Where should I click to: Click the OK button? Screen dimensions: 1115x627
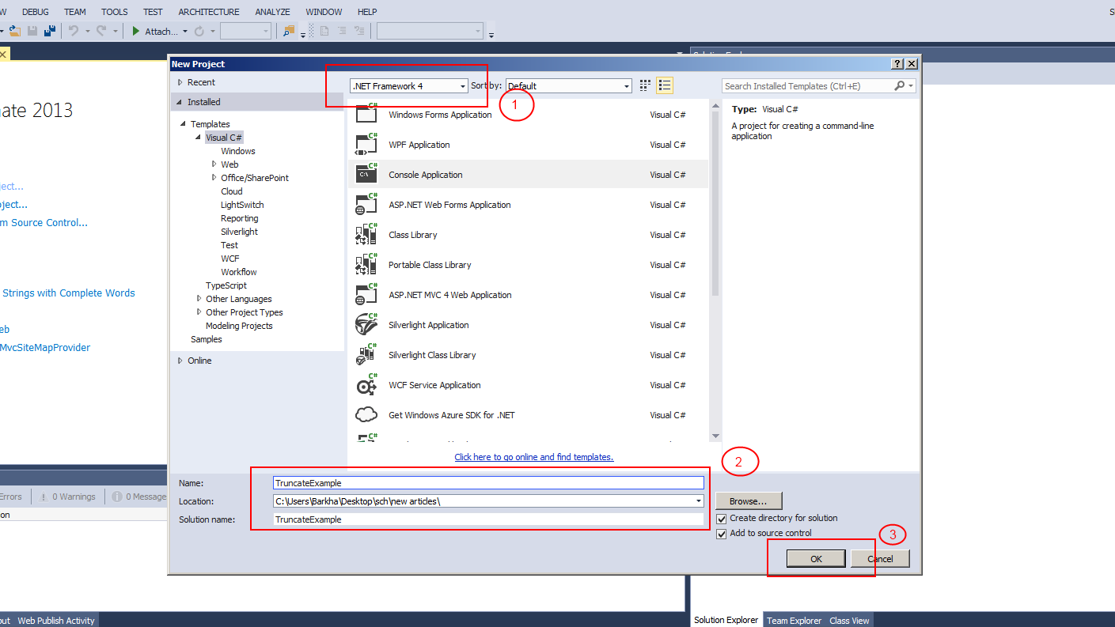click(x=816, y=558)
